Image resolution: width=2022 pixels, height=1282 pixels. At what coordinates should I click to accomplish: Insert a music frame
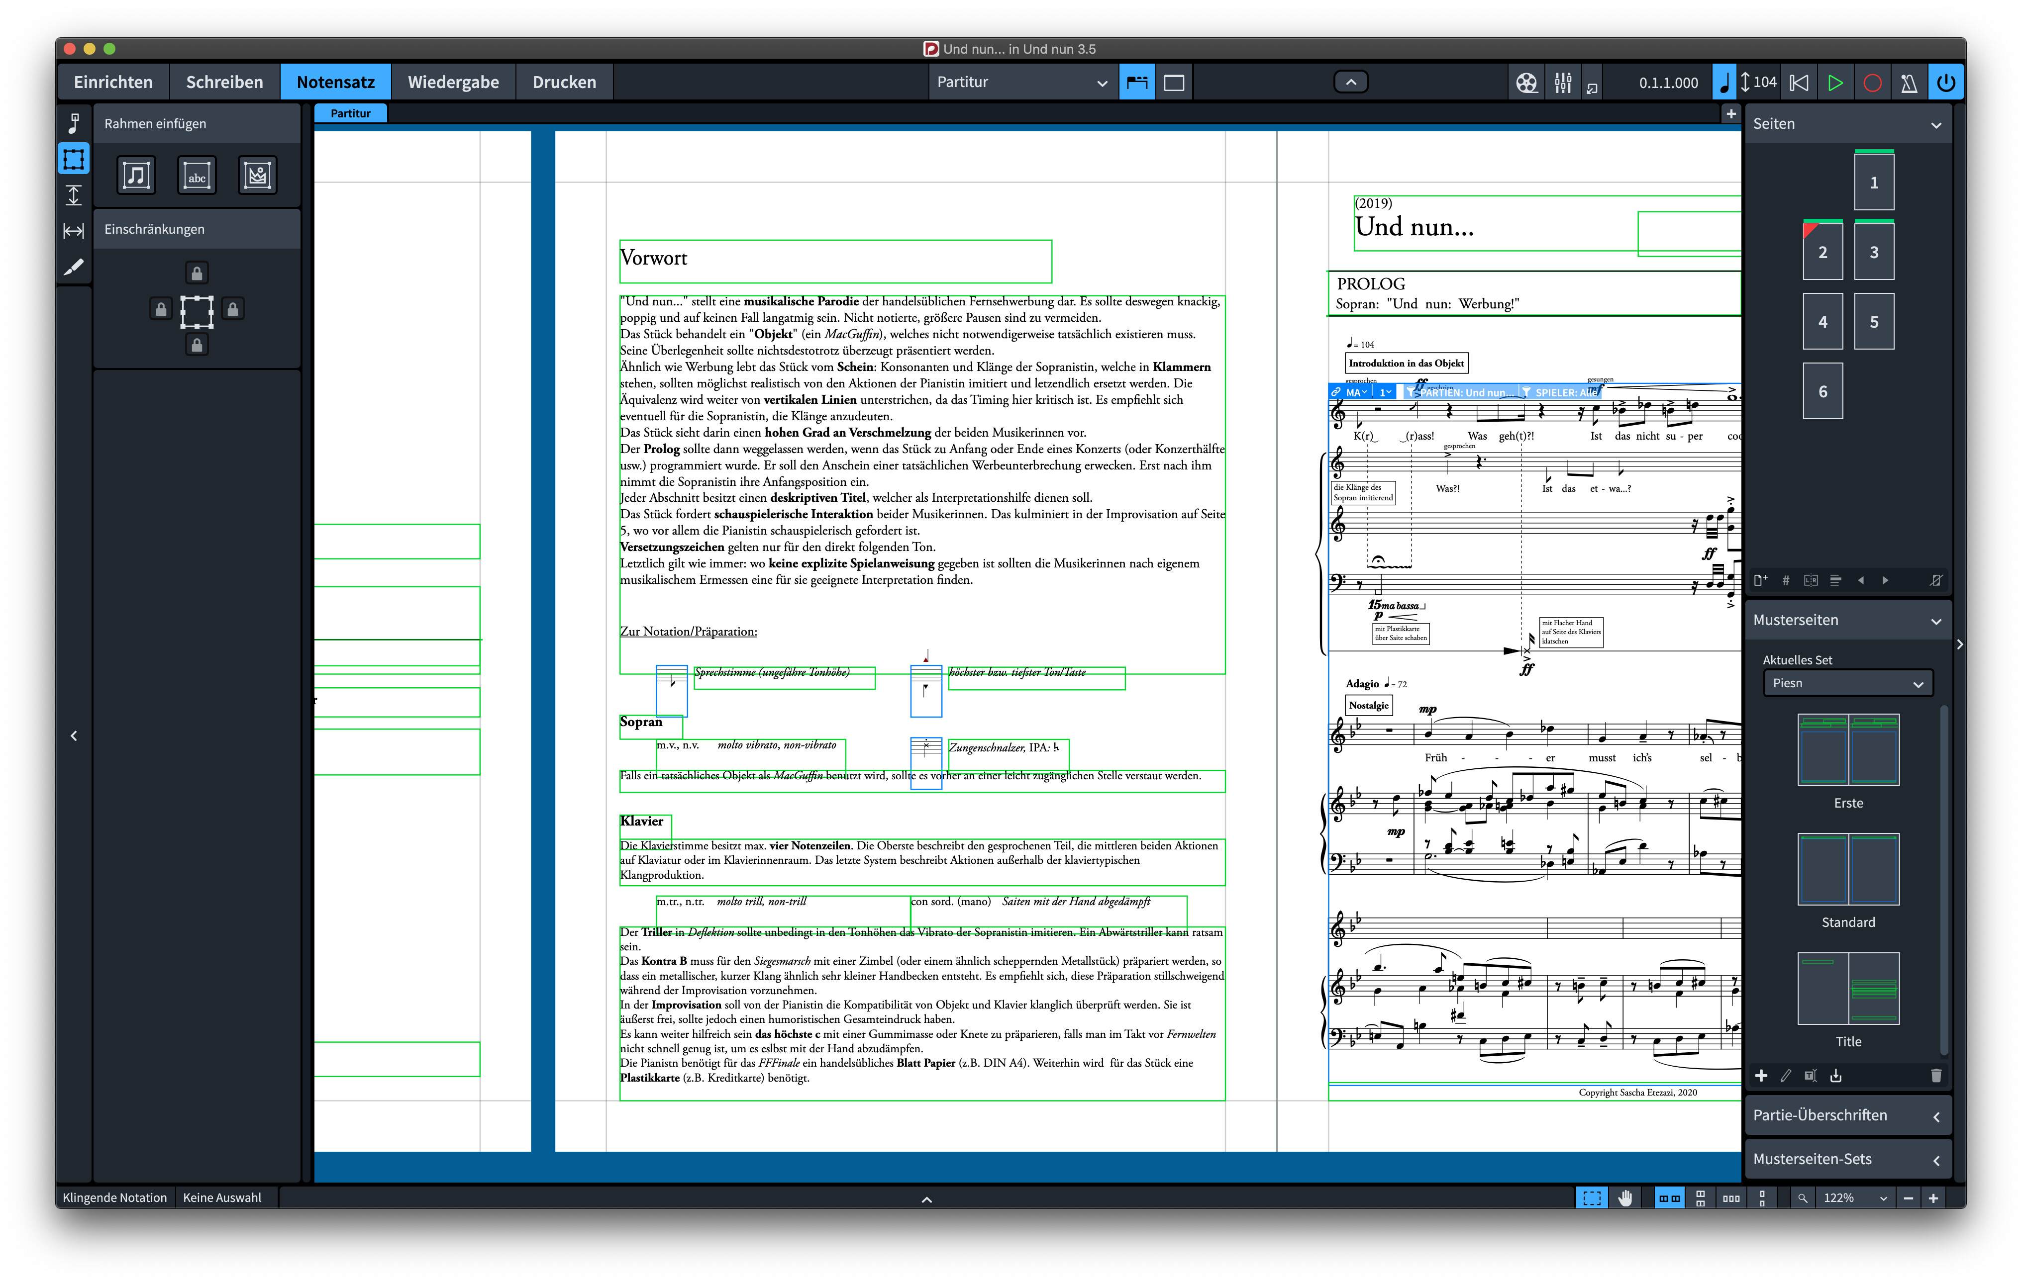136,176
